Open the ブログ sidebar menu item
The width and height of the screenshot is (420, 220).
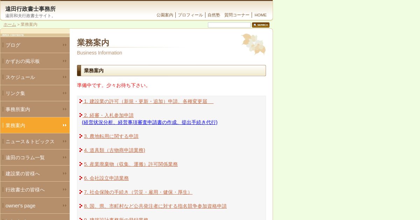pyautogui.click(x=35, y=45)
